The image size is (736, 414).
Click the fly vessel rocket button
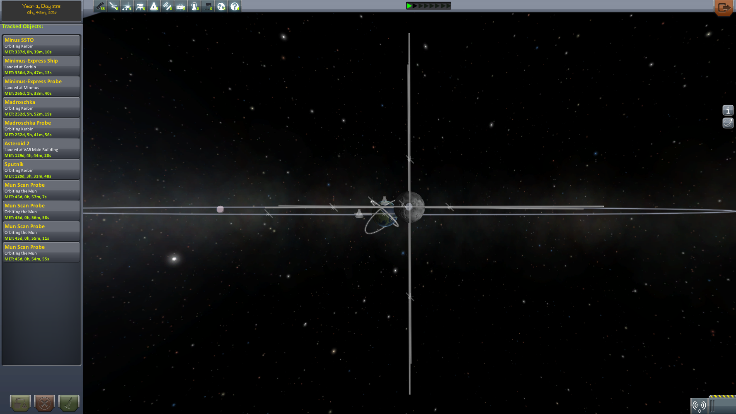tap(69, 403)
